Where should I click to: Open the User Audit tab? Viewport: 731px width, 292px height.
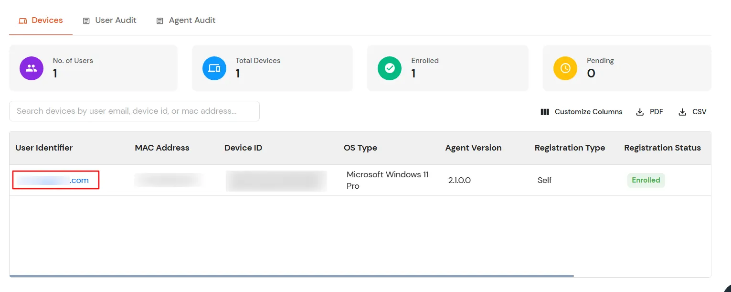click(x=110, y=21)
